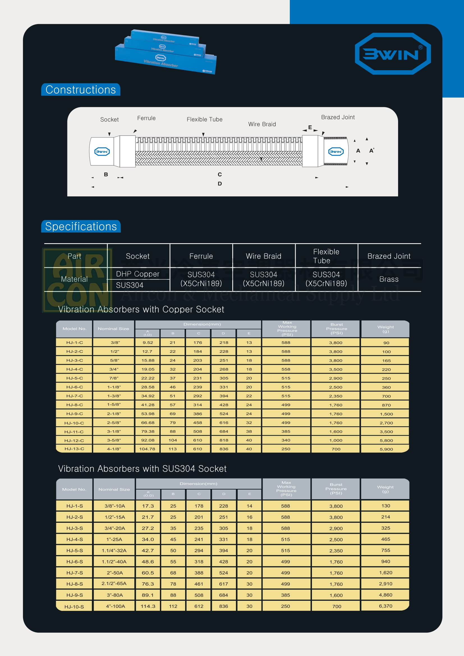
Task: Click the blue Vibration Absorber boxes image
Action: point(166,52)
